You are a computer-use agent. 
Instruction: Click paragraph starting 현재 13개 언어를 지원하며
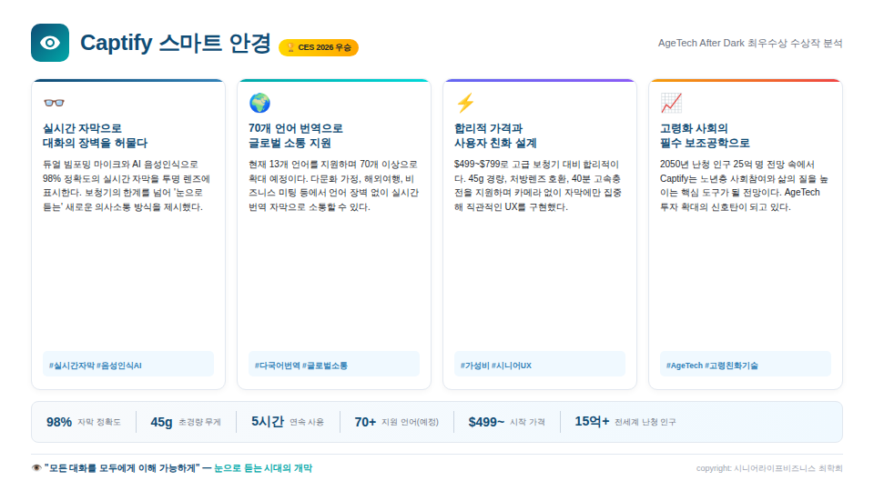click(333, 185)
